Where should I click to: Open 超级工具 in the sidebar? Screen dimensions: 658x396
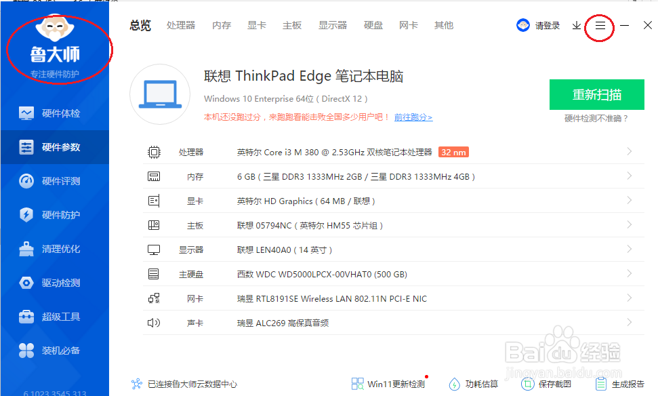point(55,317)
